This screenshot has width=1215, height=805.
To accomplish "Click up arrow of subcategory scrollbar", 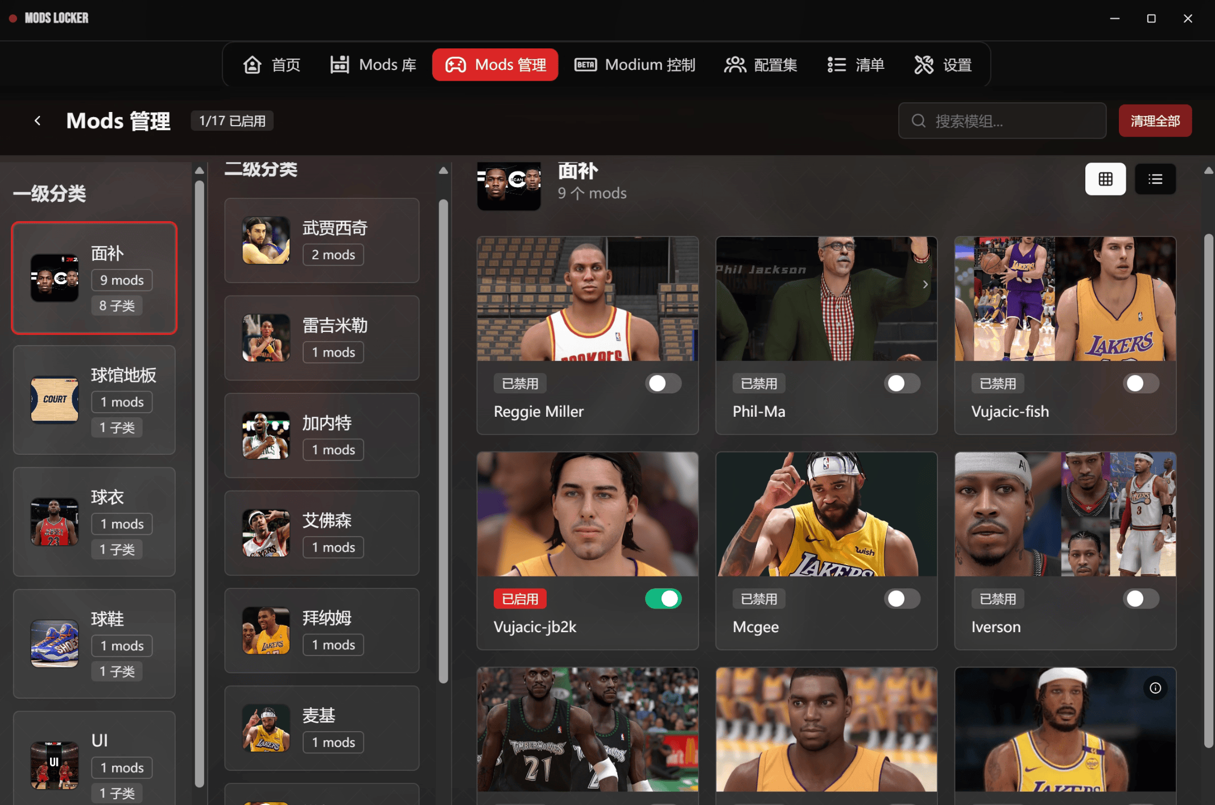I will coord(444,170).
